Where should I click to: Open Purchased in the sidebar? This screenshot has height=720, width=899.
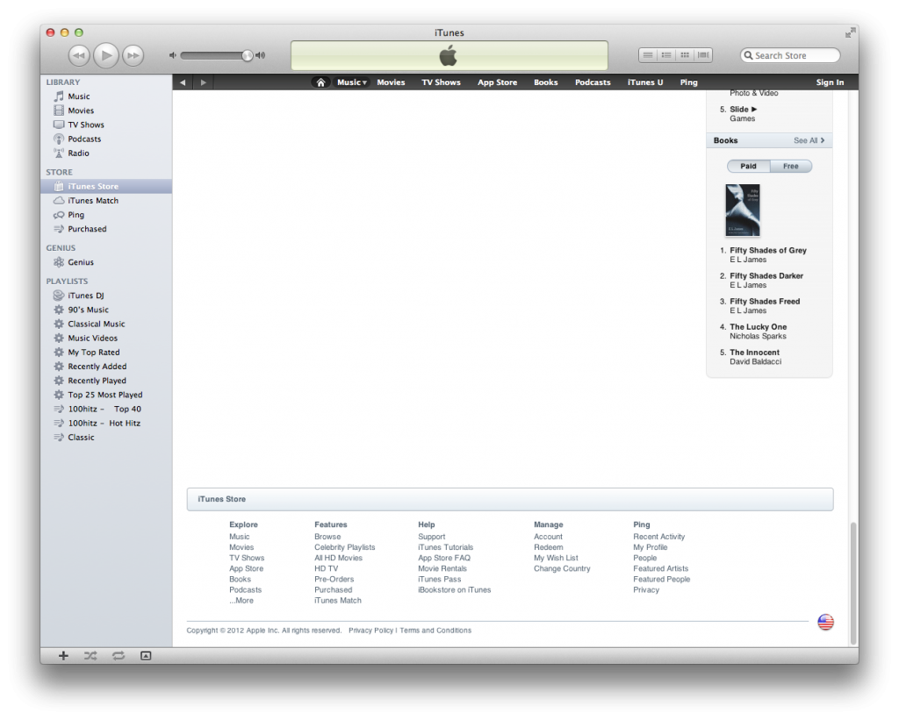tap(106, 229)
